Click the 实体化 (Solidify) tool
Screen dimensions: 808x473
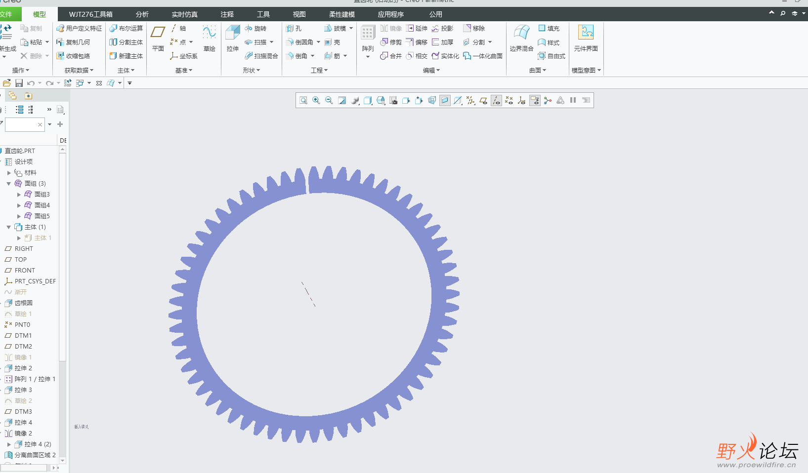(x=445, y=56)
